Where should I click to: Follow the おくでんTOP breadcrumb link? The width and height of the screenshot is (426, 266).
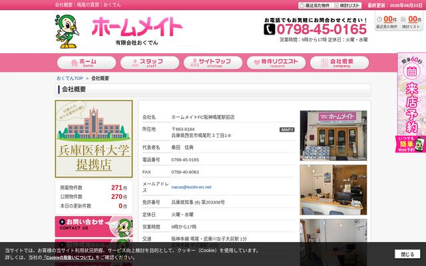70,78
